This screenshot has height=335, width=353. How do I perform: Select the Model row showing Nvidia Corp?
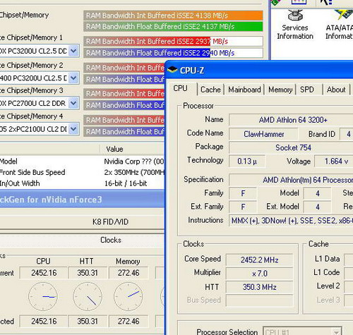click(82, 162)
